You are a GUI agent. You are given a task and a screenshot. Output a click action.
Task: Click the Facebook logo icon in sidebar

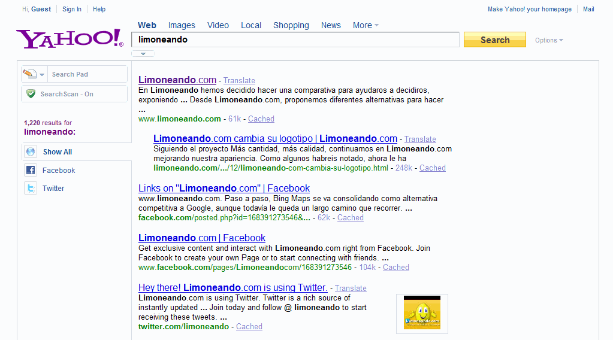pyautogui.click(x=31, y=170)
